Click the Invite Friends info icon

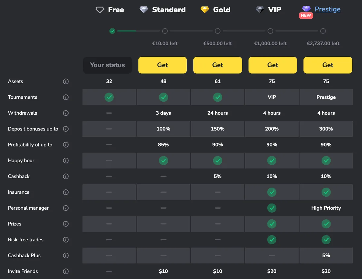pos(66,271)
